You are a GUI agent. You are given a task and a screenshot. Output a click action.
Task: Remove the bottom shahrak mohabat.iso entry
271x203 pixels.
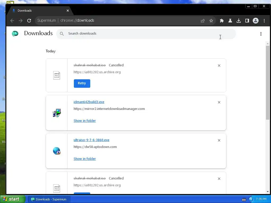(x=219, y=179)
